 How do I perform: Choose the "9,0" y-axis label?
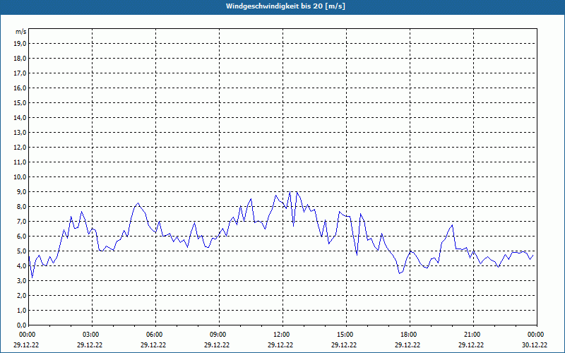click(x=22, y=191)
